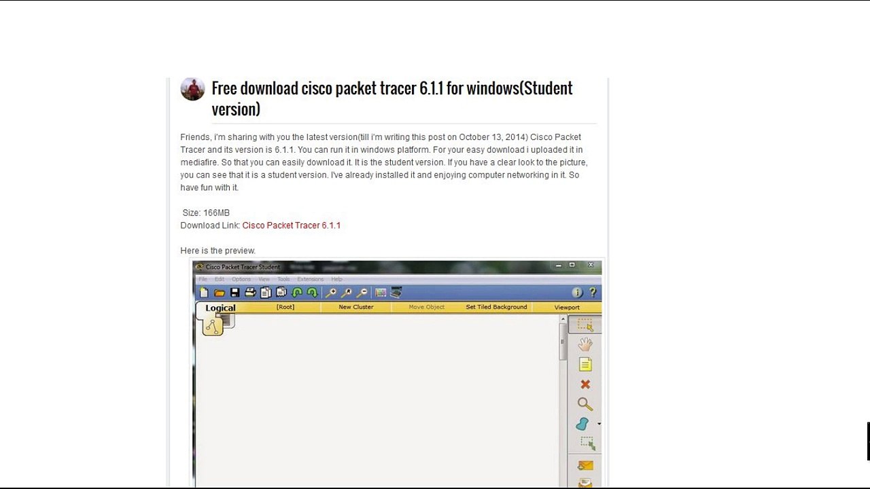Click the Logical workspace topology icon
The image size is (870, 489).
213,327
